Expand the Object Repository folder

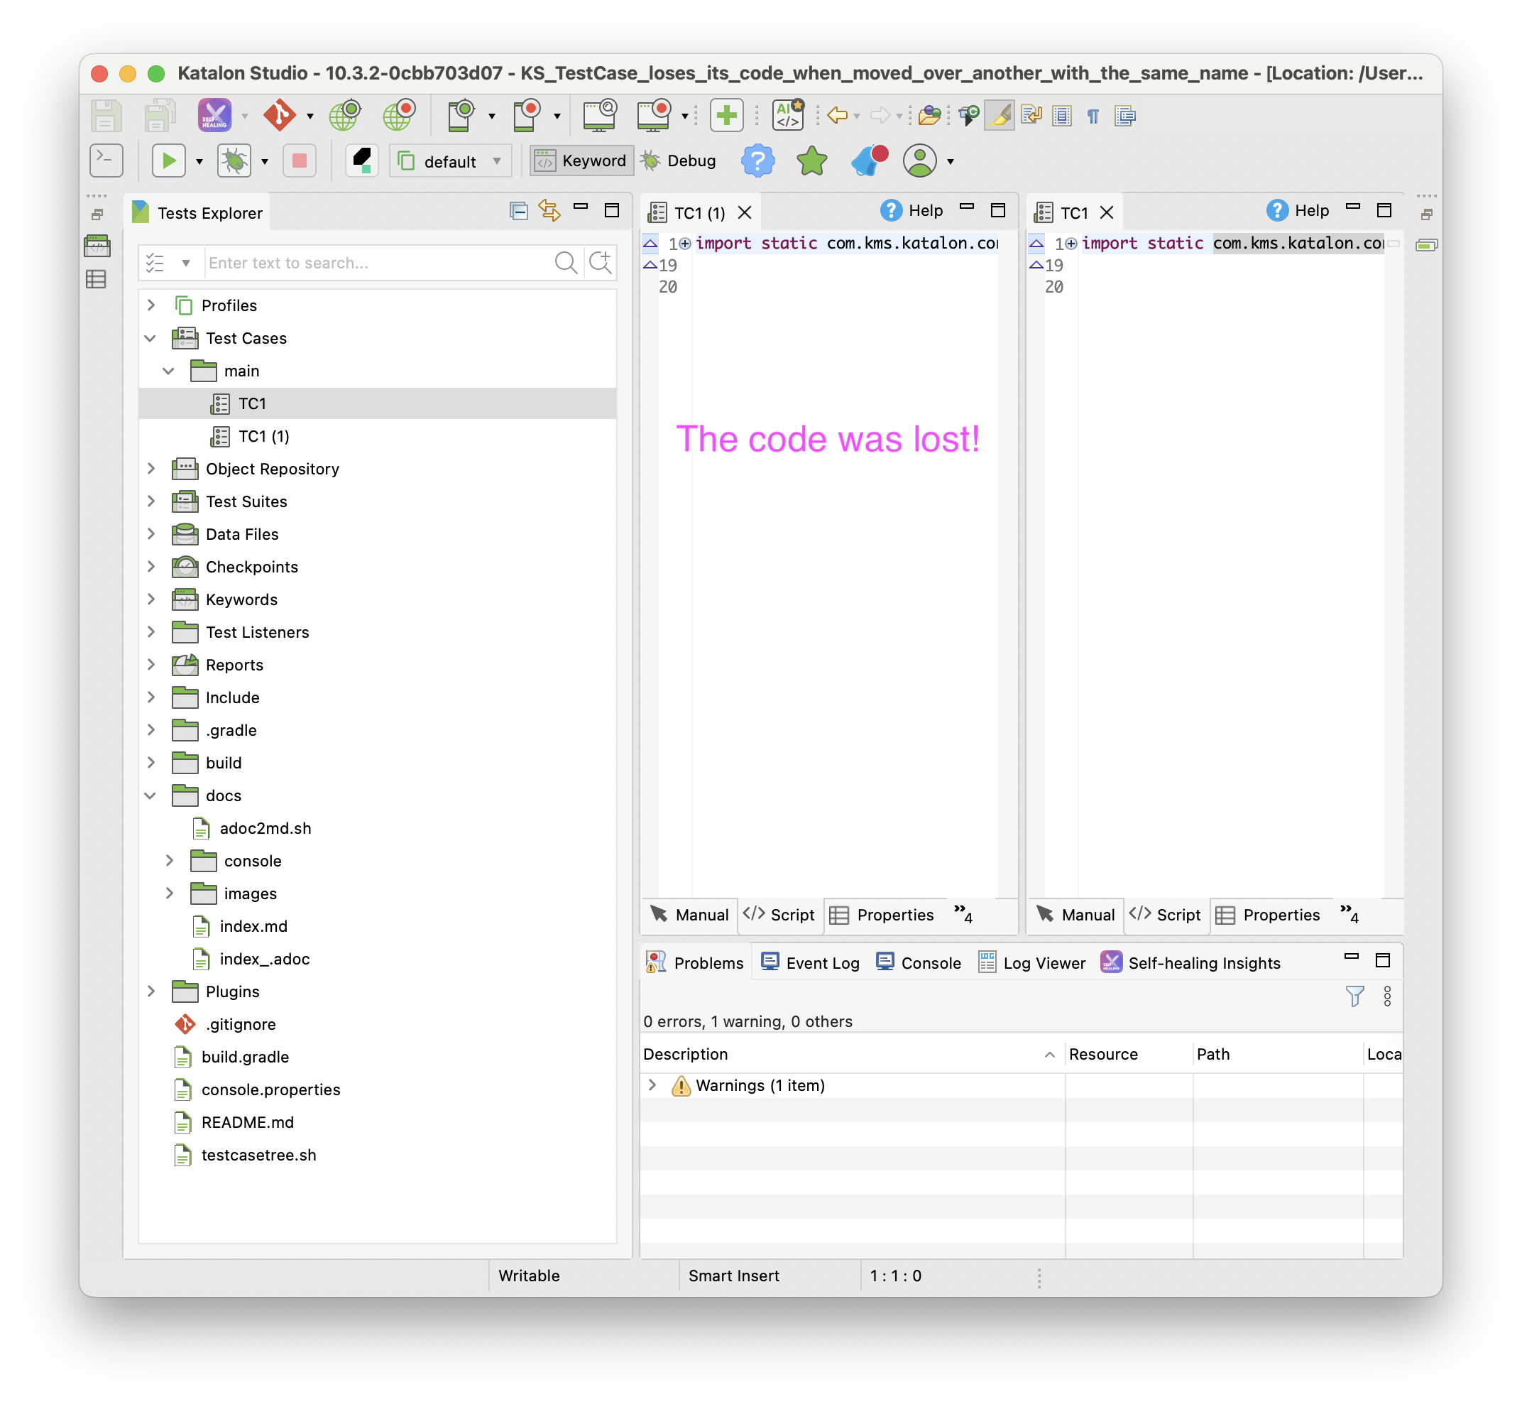click(x=151, y=469)
